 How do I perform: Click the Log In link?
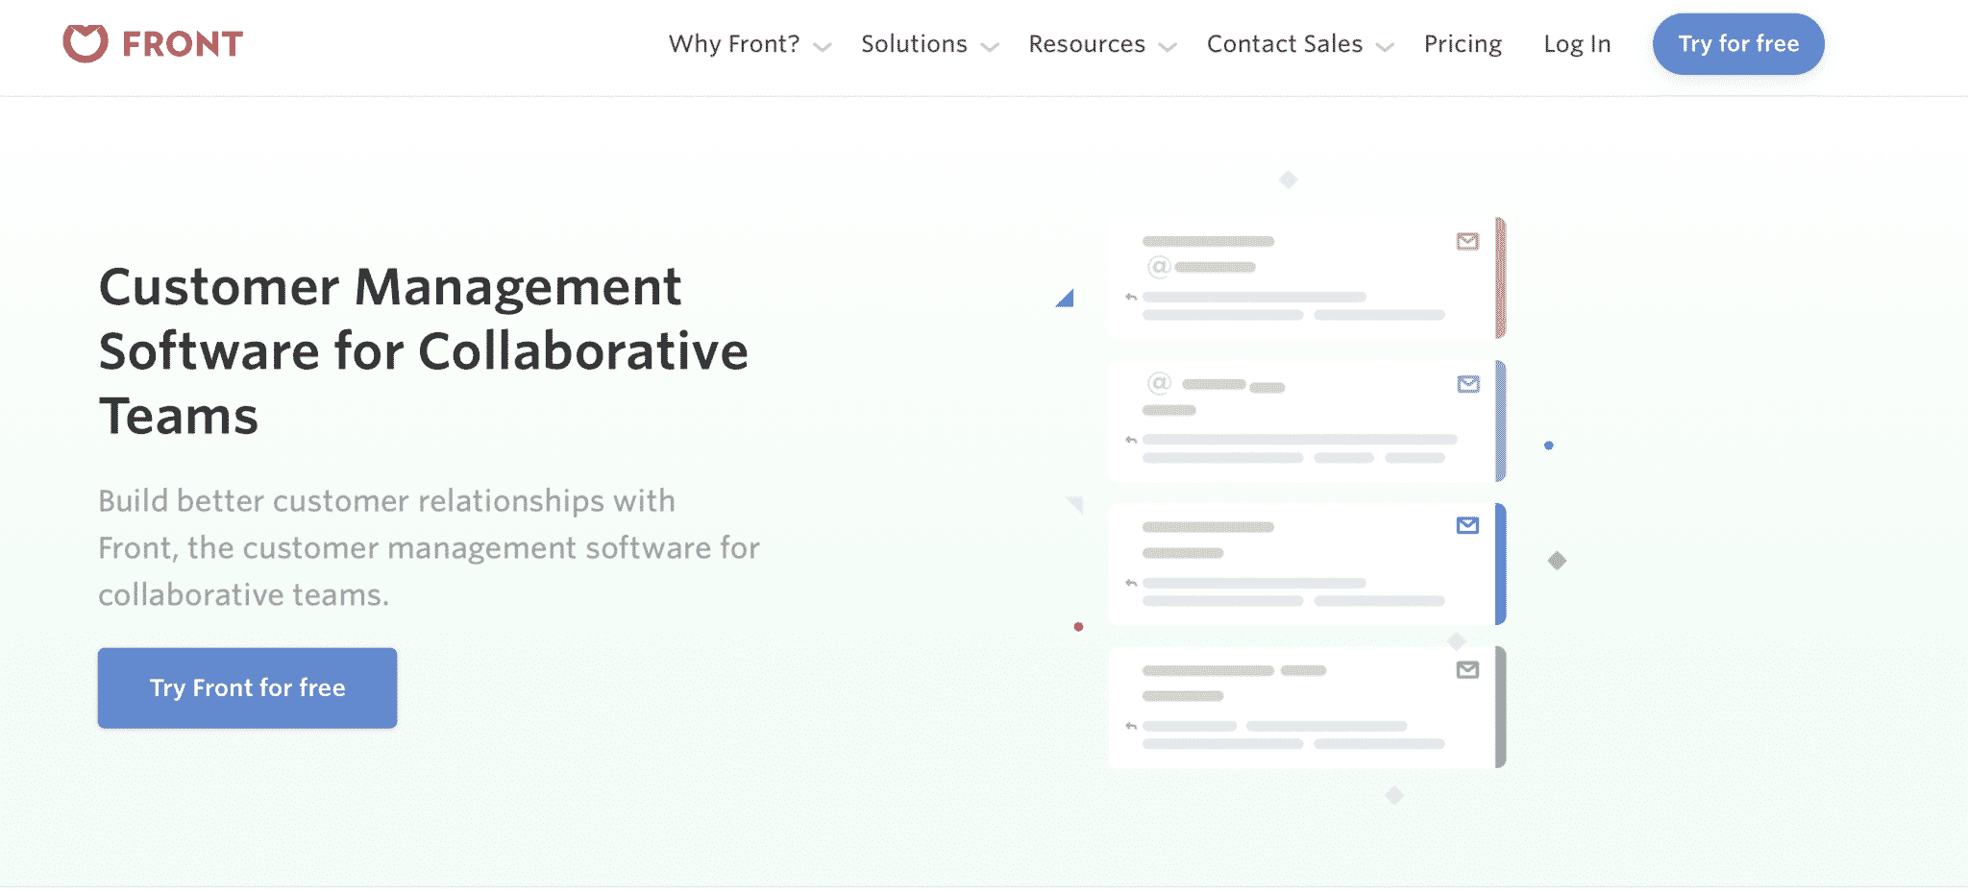pos(1577,44)
